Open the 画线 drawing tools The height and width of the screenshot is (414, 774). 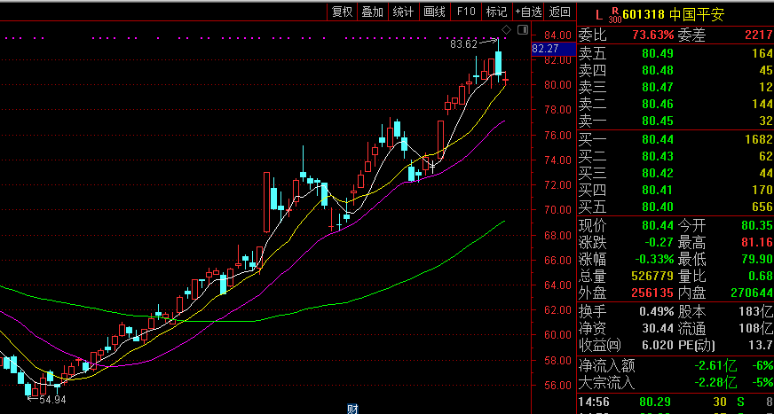tap(434, 12)
